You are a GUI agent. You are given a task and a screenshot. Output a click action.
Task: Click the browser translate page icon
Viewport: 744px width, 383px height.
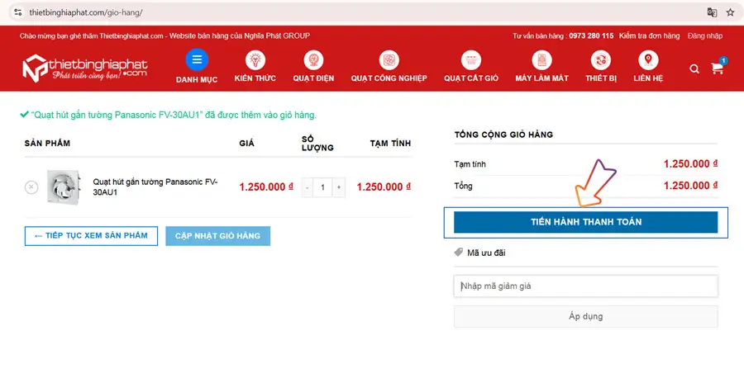[x=712, y=13]
